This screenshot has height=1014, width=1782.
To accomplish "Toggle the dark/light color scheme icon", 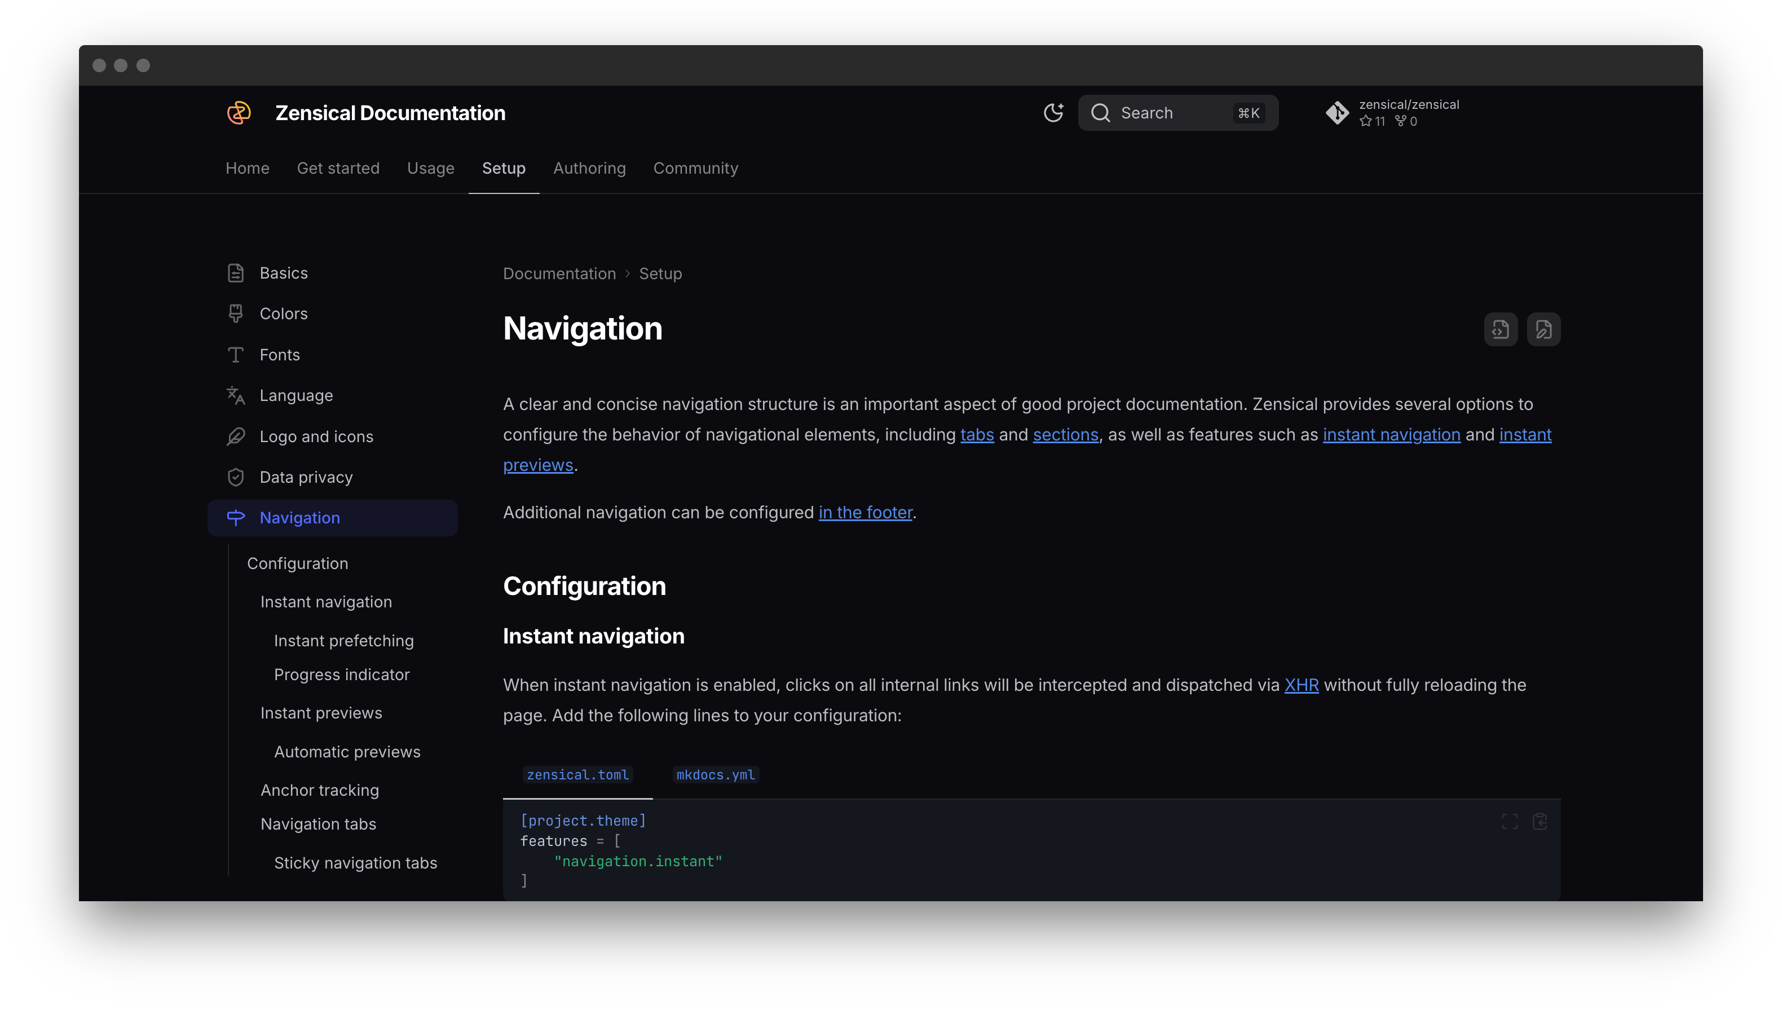I will [x=1053, y=113].
